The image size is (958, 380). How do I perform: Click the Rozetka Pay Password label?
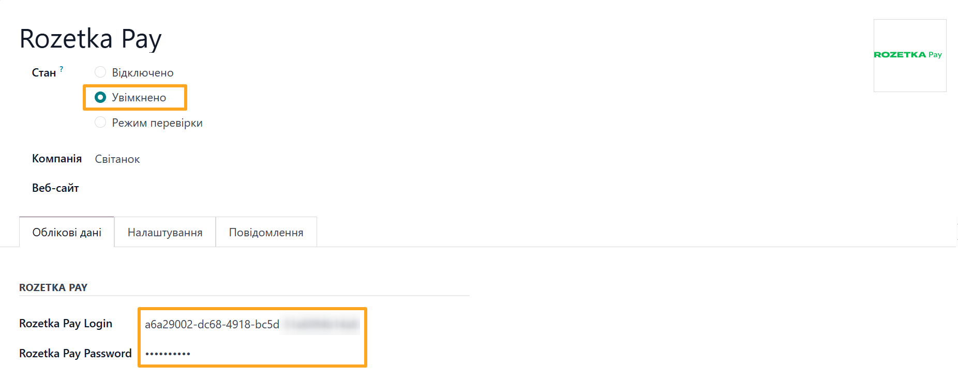[75, 353]
